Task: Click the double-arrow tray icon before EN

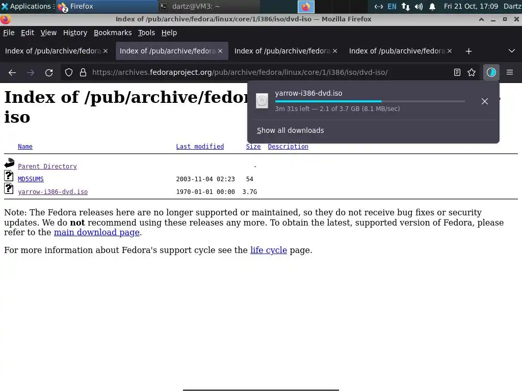Action: (x=379, y=6)
